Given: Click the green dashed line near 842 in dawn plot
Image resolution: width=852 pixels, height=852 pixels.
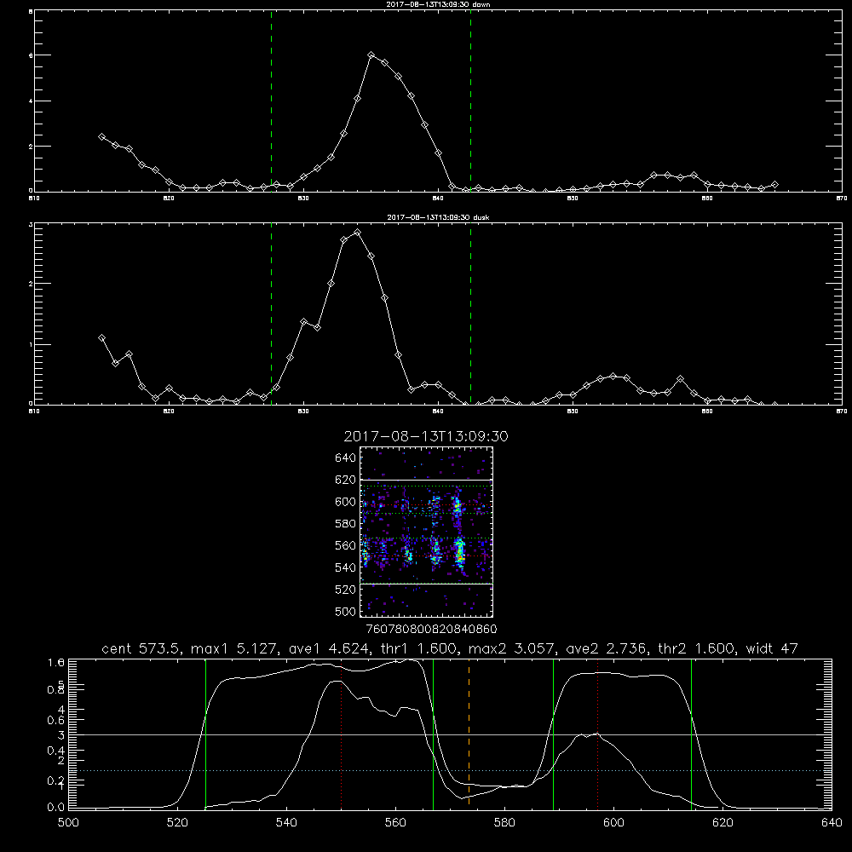Looking at the screenshot, I should click(x=470, y=101).
